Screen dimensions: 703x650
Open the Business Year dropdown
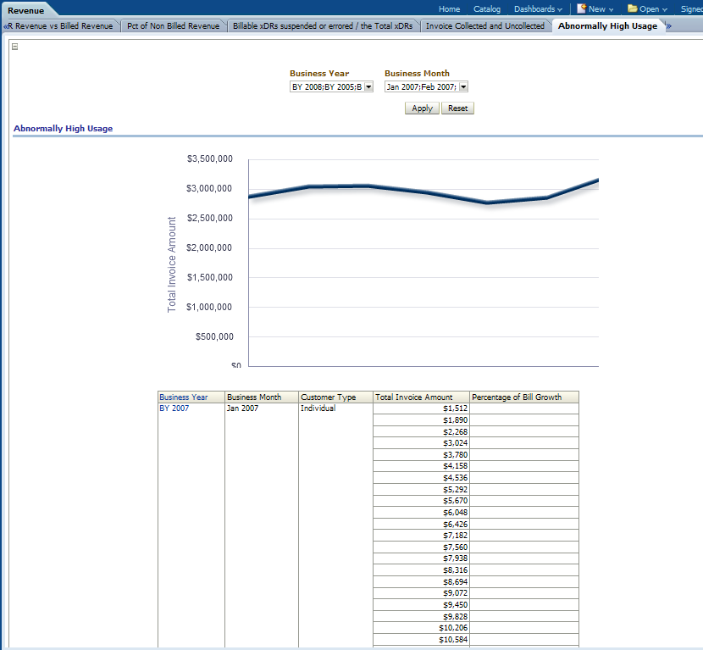click(368, 86)
